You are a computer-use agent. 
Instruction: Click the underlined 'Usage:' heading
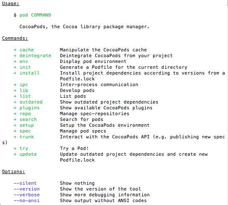coord(11,3)
